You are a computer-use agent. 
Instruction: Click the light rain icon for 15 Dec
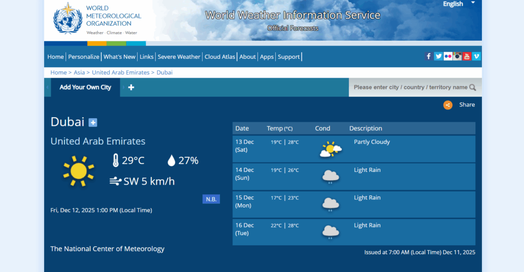click(331, 205)
